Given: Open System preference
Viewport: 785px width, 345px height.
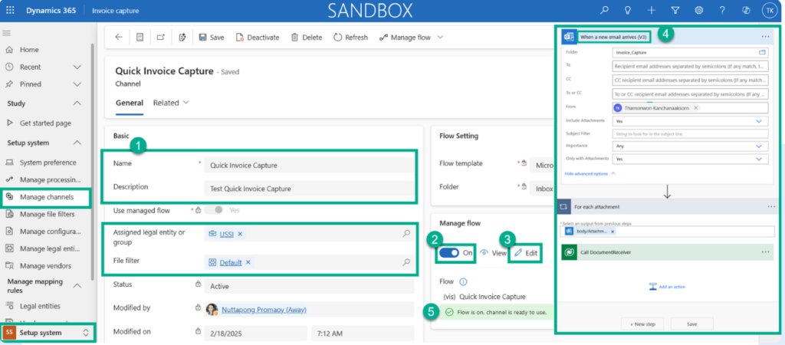Looking at the screenshot, I should click(x=48, y=163).
